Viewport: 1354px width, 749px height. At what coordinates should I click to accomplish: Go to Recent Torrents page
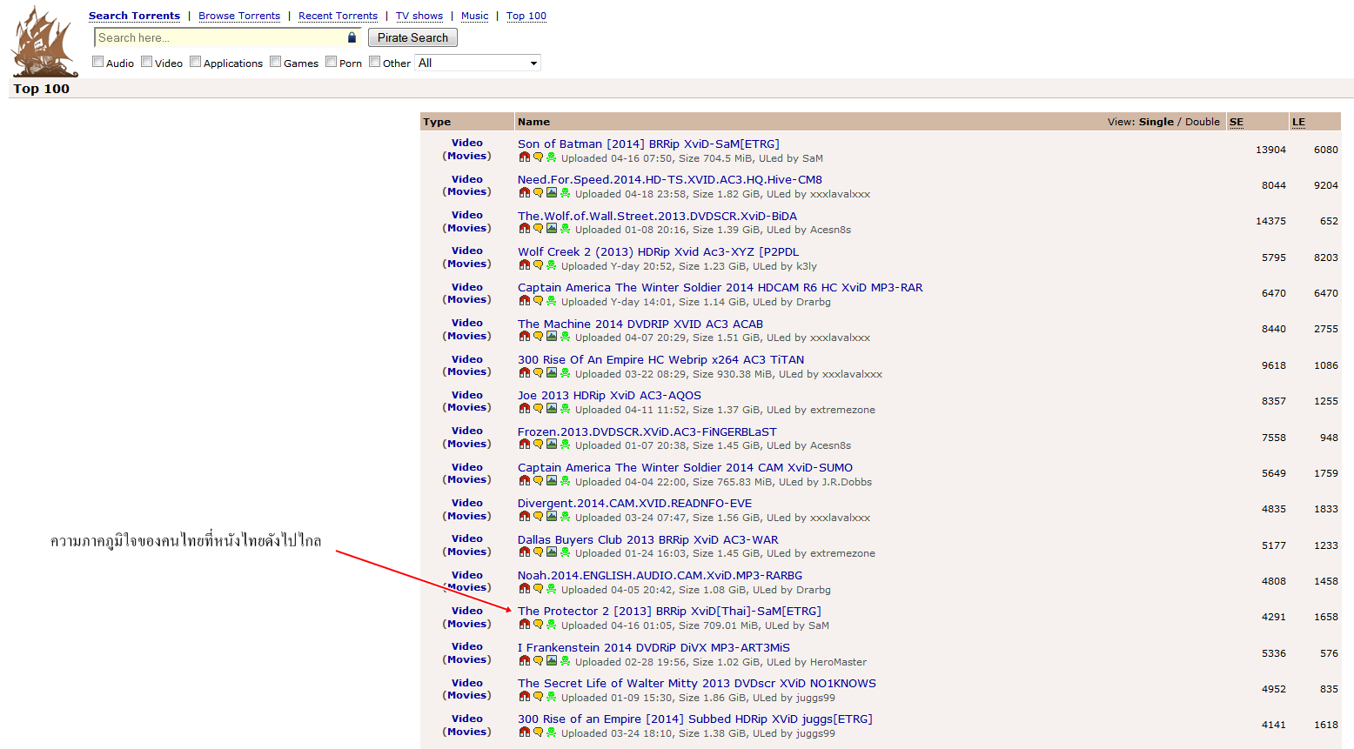tap(338, 16)
